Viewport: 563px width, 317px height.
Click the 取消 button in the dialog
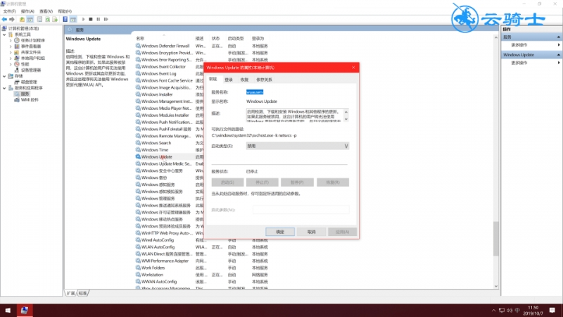[x=311, y=232]
